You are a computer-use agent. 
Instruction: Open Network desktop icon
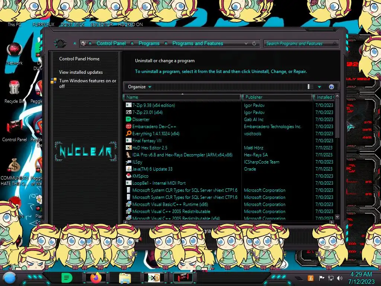15,54
